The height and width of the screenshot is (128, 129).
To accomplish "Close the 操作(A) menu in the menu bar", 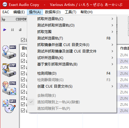I will pos(35,12).
